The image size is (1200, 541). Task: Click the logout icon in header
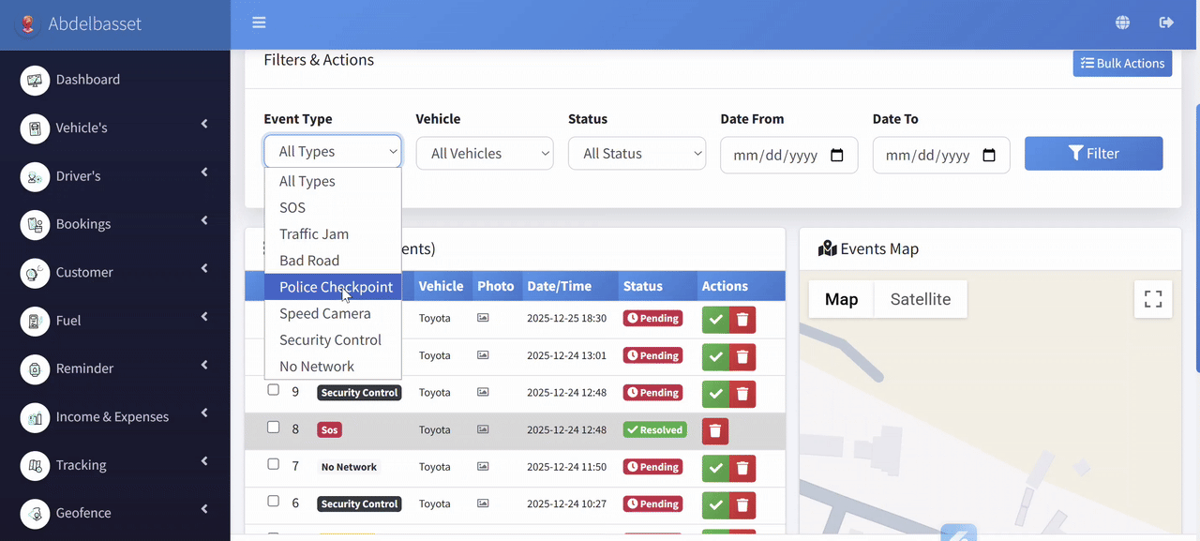click(1166, 23)
